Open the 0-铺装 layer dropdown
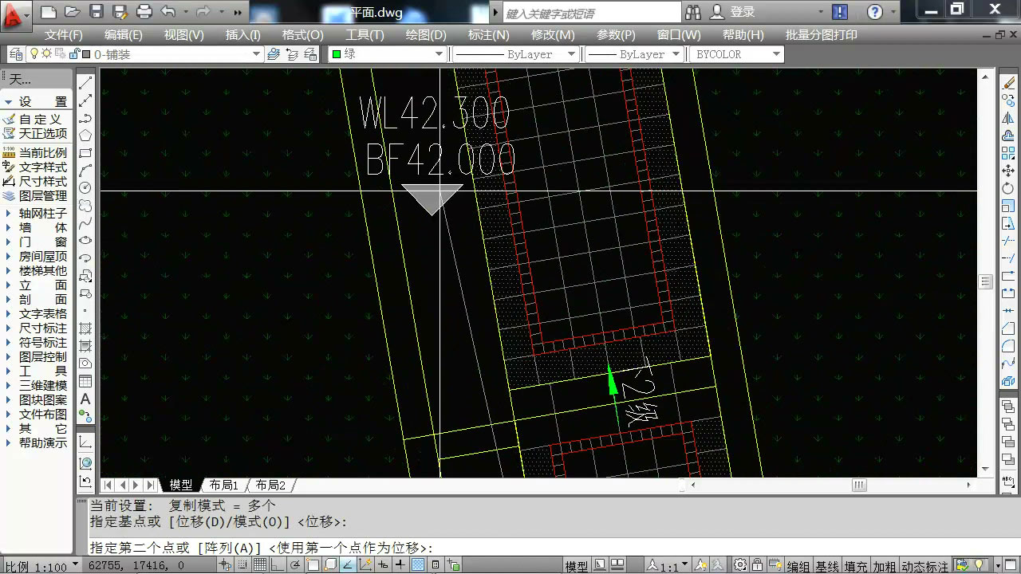Viewport: 1021px width, 574px height. (x=257, y=54)
